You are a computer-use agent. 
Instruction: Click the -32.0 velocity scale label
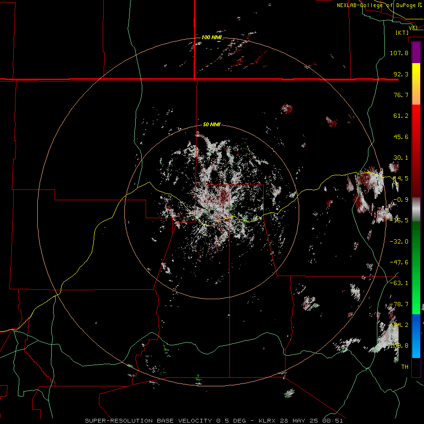399,241
